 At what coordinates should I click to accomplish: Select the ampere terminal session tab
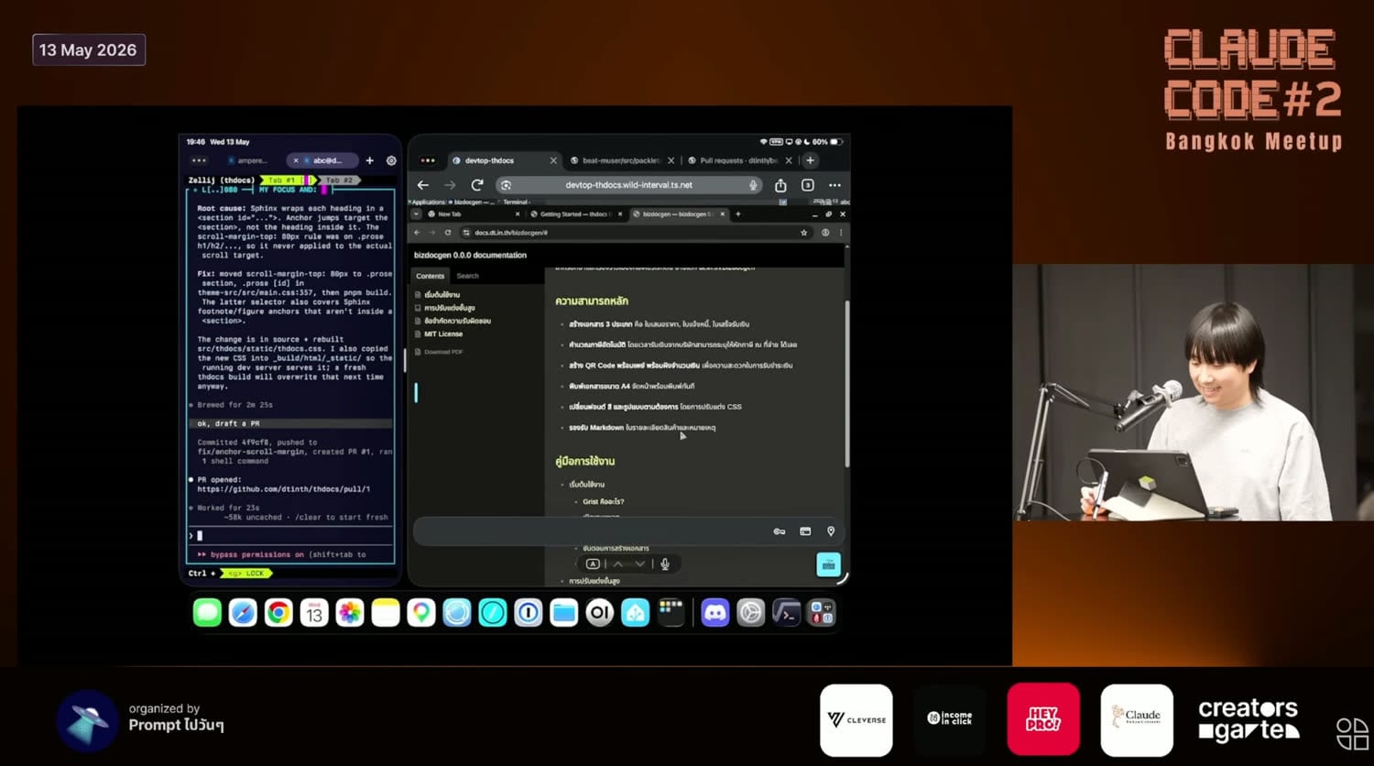tap(249, 160)
